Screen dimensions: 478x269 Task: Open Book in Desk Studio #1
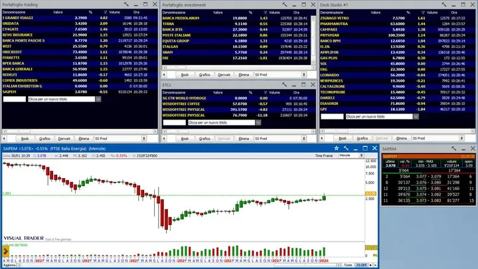coord(343,138)
